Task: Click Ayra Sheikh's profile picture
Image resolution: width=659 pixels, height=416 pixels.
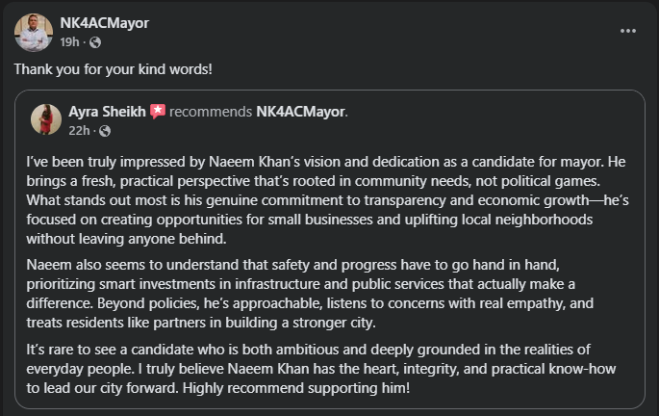Action: click(47, 119)
